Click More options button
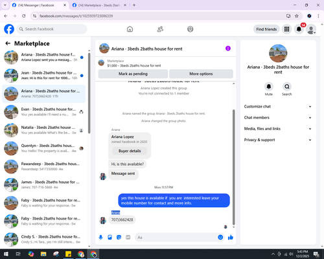Screen dimensions: 324x259 [x=201, y=74]
